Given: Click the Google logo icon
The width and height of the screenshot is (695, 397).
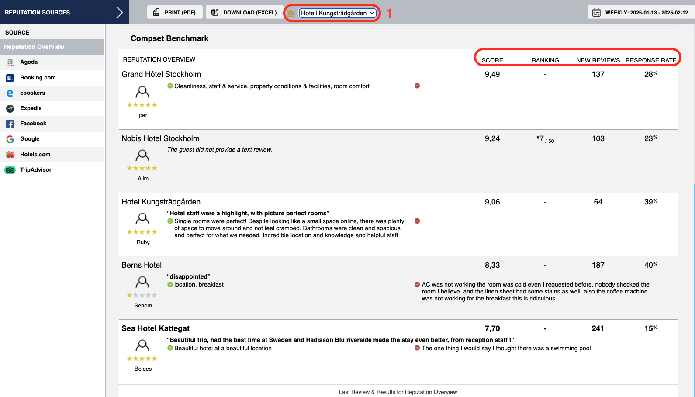Looking at the screenshot, I should point(10,139).
